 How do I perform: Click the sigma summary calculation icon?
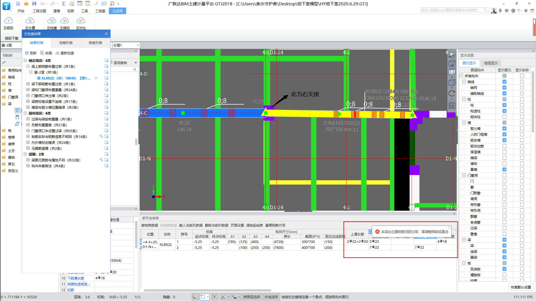pyautogui.click(x=64, y=4)
